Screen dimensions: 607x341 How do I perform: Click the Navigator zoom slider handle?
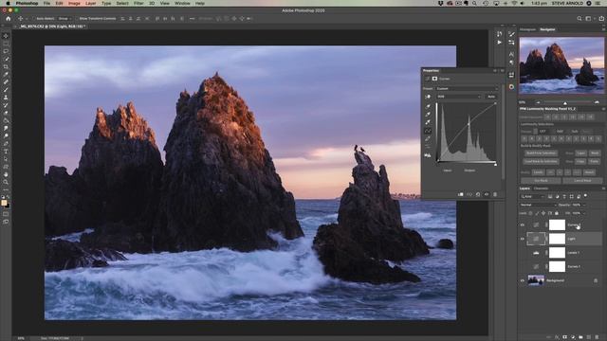565,103
